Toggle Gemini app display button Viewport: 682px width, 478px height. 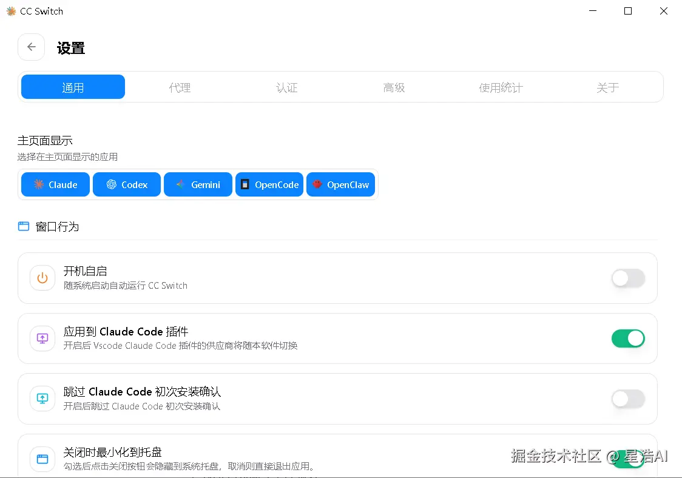click(x=198, y=184)
